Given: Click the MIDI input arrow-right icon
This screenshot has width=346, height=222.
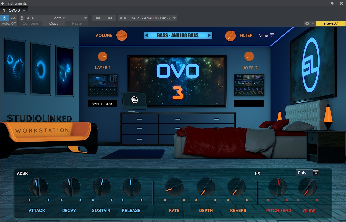Looking at the screenshot, I should coord(98,18).
